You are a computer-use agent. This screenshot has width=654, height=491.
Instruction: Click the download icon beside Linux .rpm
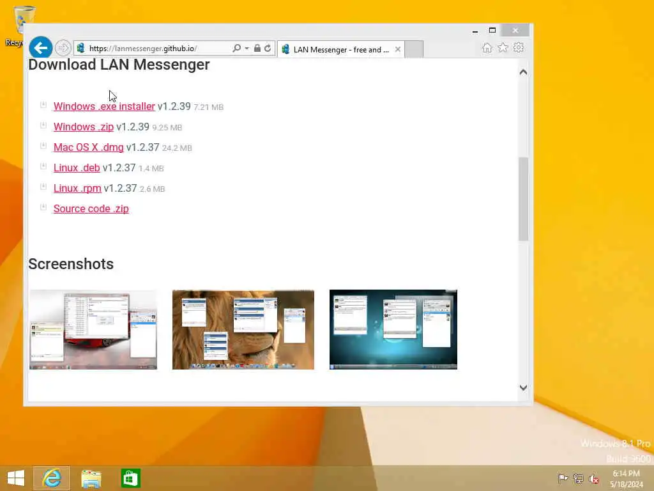tap(43, 187)
